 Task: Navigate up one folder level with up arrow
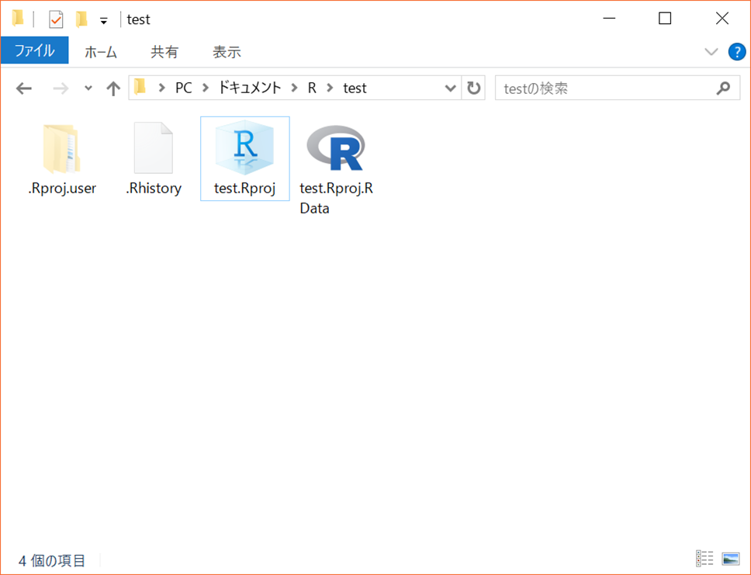coord(113,88)
